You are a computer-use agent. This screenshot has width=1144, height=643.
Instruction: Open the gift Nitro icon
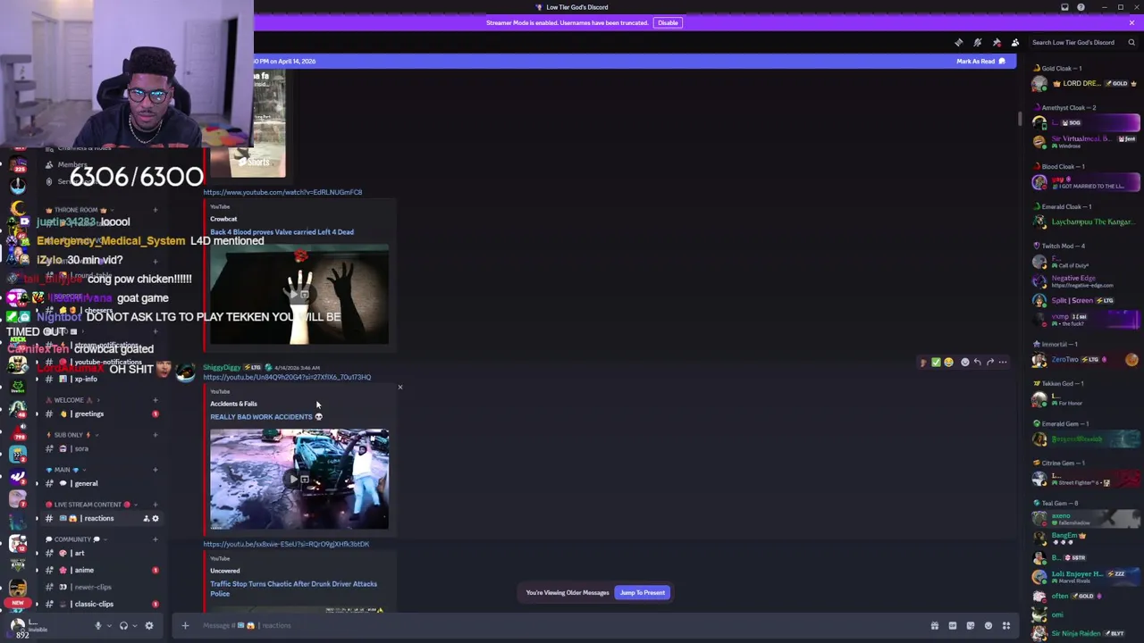click(x=934, y=625)
